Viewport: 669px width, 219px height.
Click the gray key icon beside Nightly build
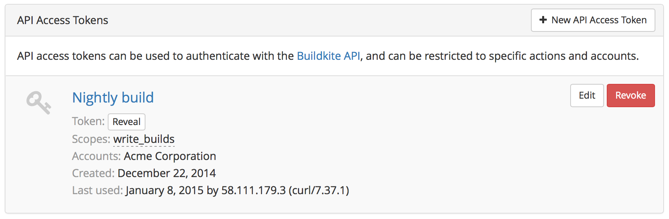pyautogui.click(x=39, y=103)
